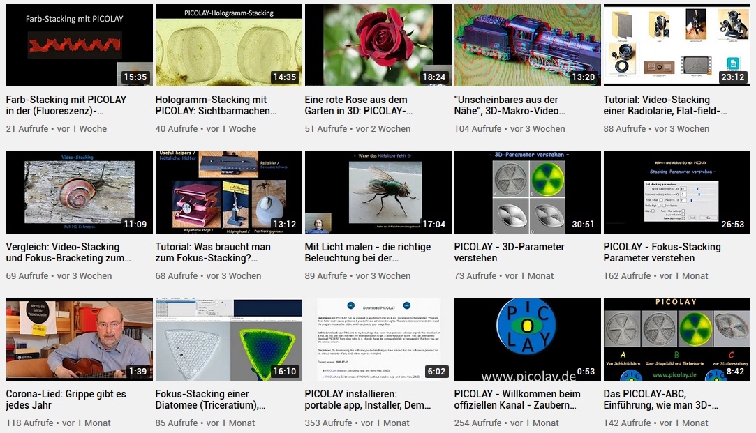
Task: Play the red rose 3D video thumbnail
Action: coord(378,45)
